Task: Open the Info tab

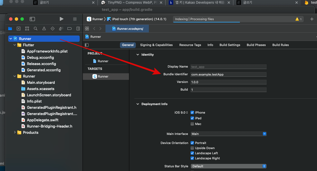Action: [210, 45]
